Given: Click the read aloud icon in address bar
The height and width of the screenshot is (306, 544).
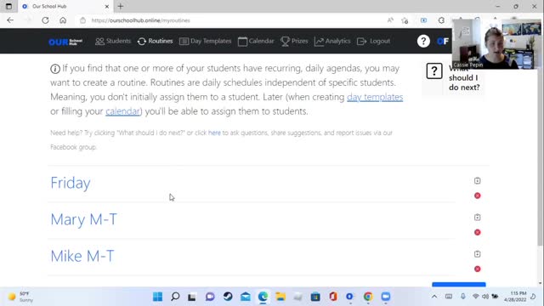Looking at the screenshot, I should 390,20.
